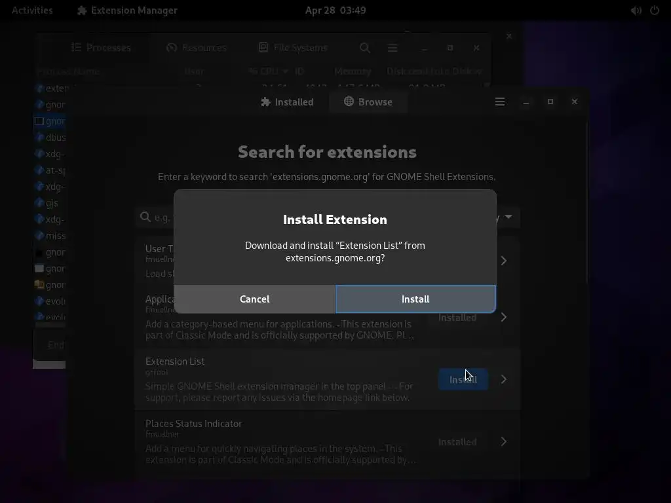Click the Places Status Indicator title
This screenshot has width=671, height=503.
[193, 424]
